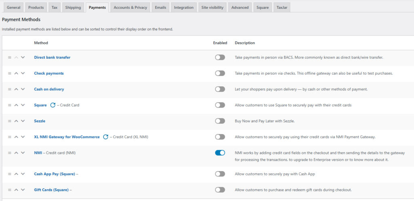Move Sezzle down in the list
This screenshot has height=201, width=414.
(23, 121)
